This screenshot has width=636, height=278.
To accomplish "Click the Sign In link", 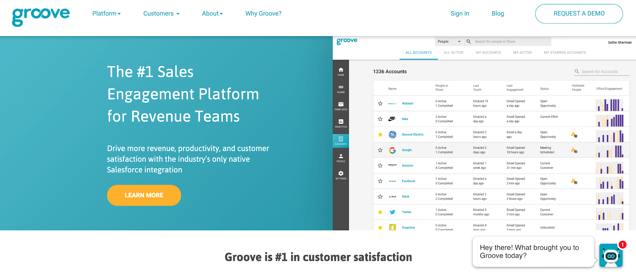I will tap(460, 14).
